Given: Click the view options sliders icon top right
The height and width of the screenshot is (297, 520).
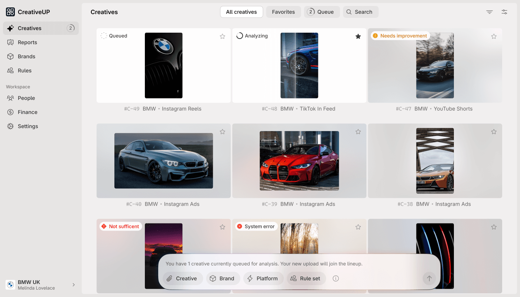Looking at the screenshot, I should (x=504, y=12).
